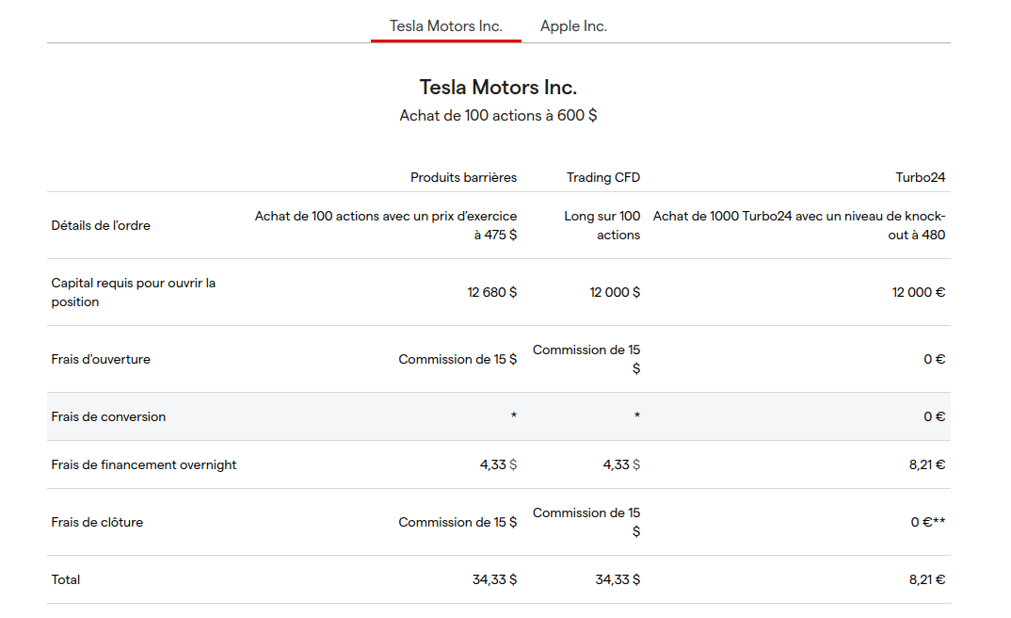Click the Capital requis row label
Viewport: 1011px width, 618px height.
(134, 292)
